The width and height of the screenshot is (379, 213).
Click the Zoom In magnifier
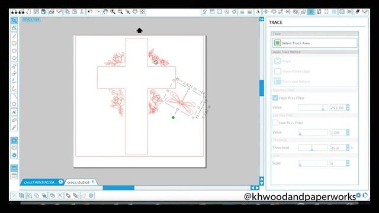[x=113, y=12]
